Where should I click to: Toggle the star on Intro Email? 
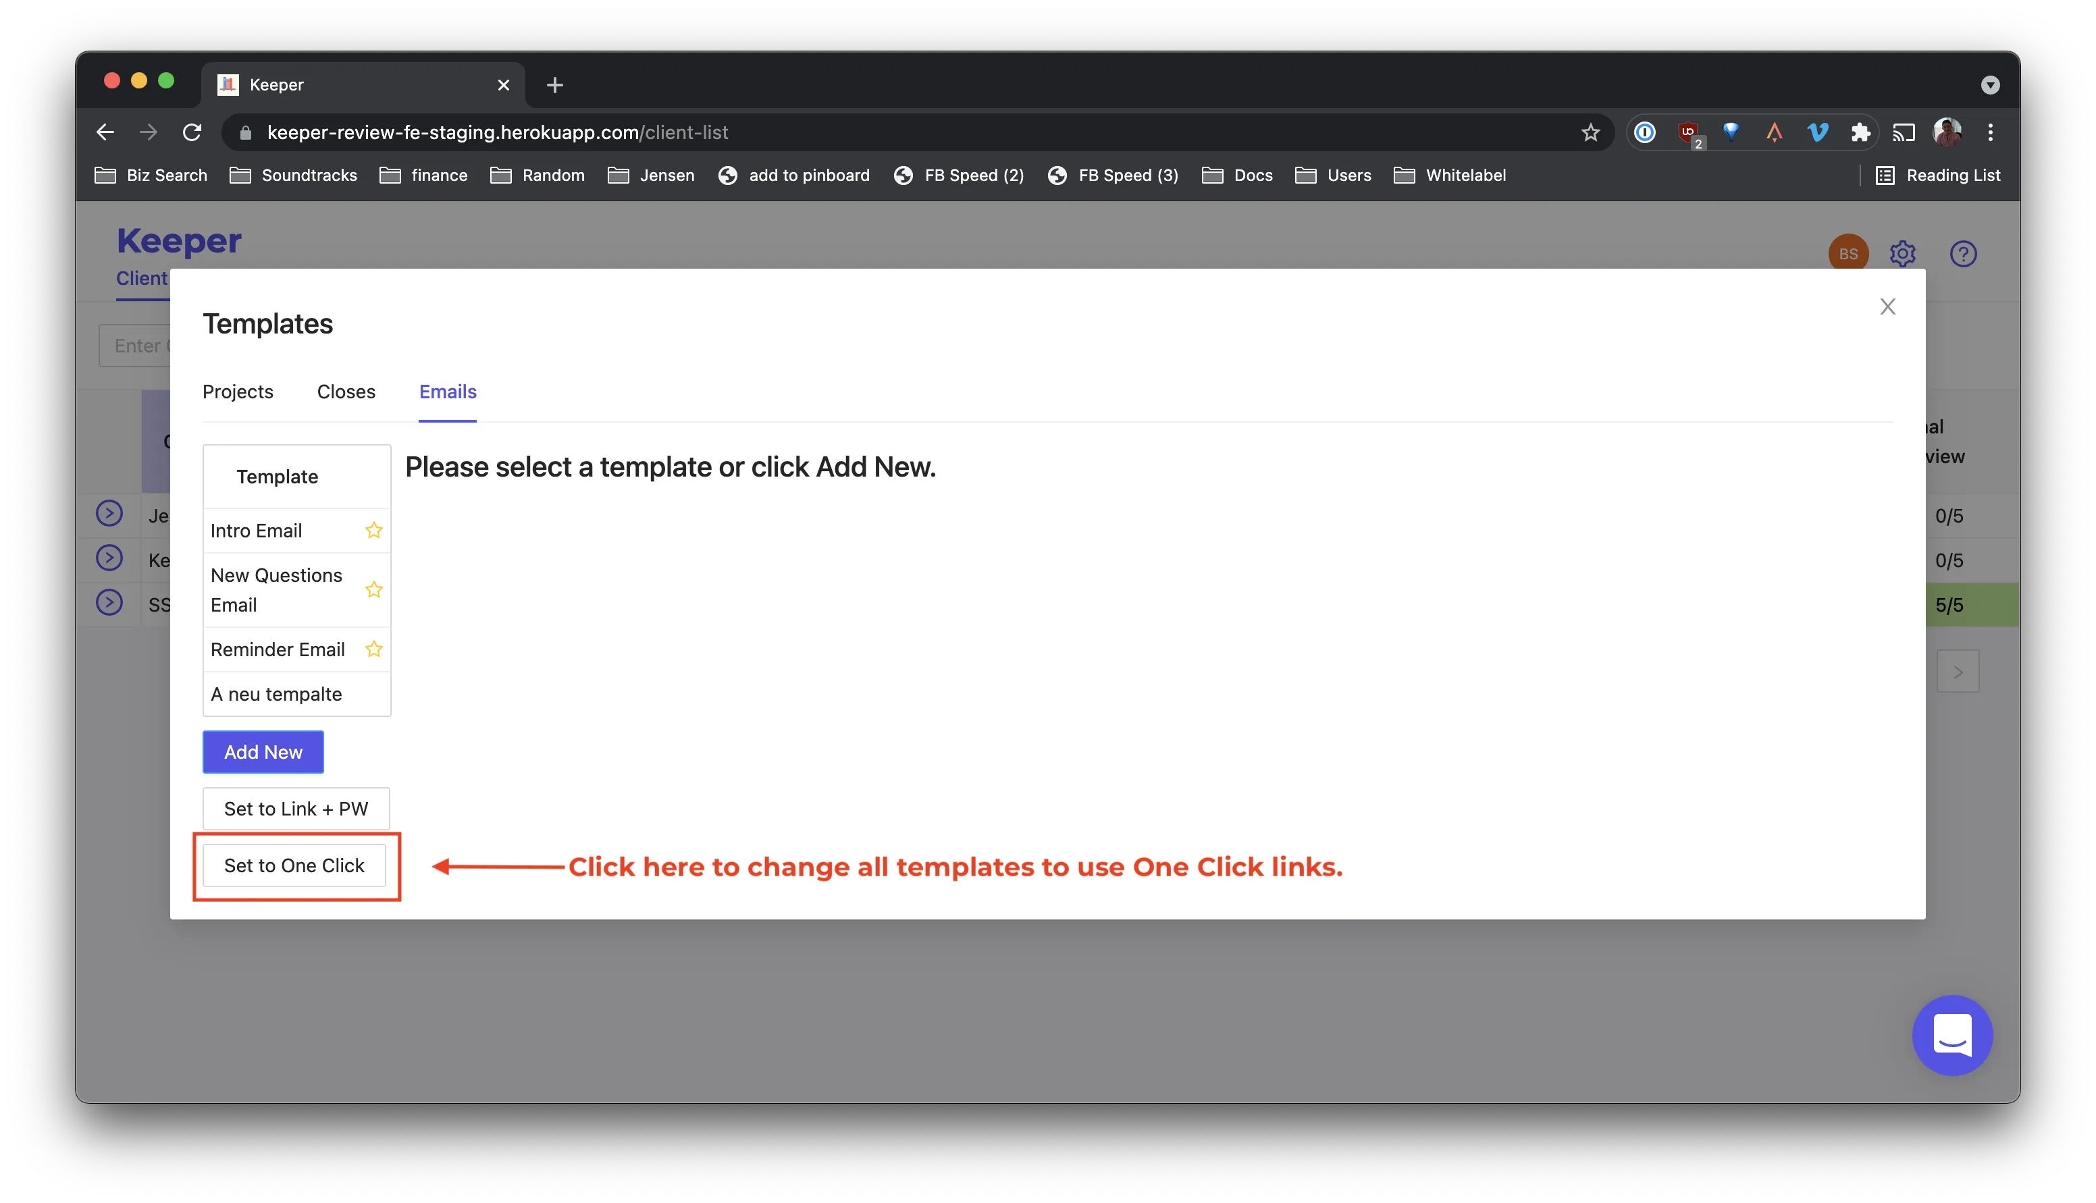(x=373, y=531)
